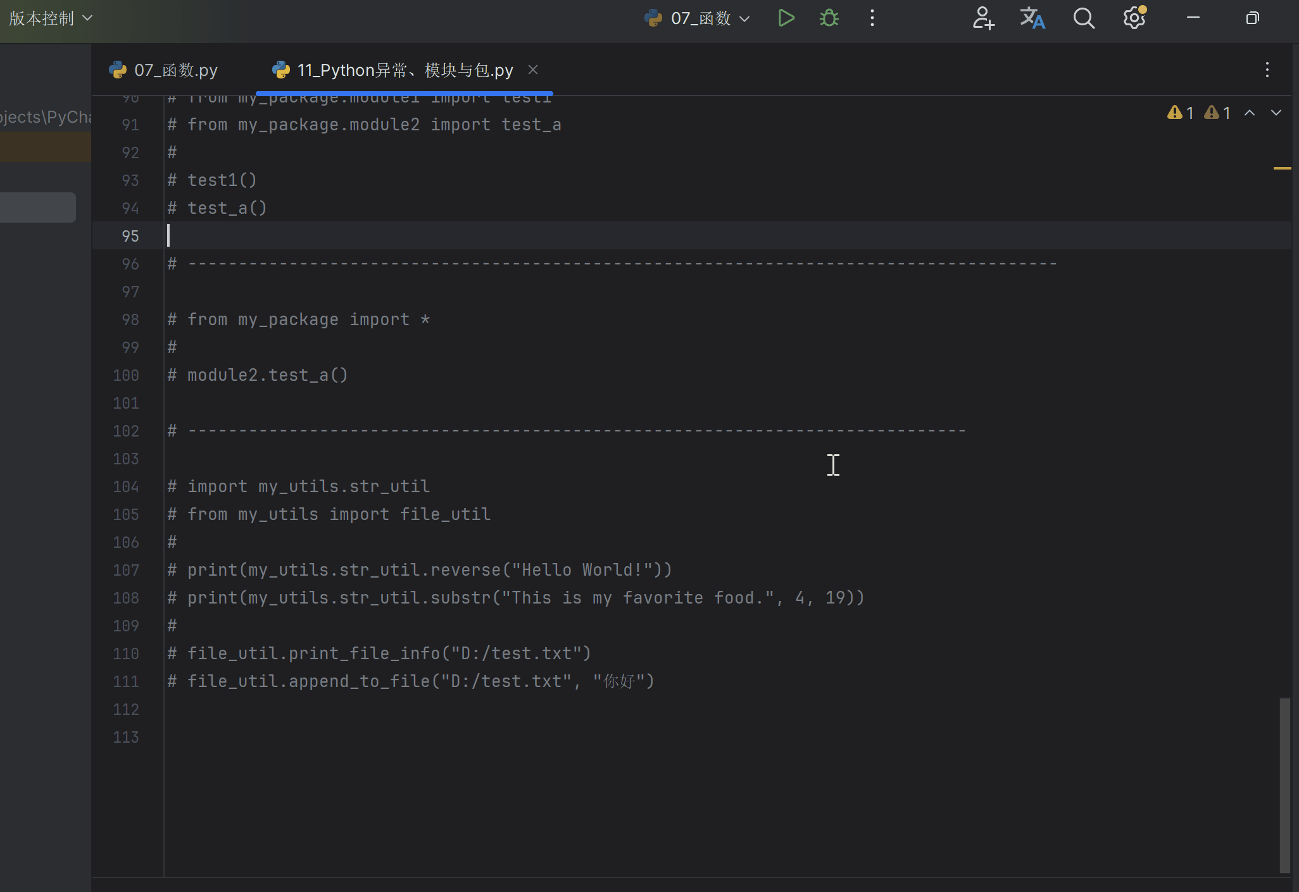Open editor tabs options menu

click(1267, 70)
